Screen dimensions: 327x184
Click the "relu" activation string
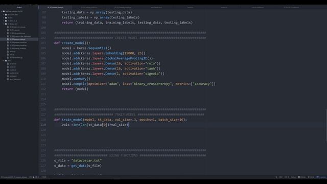(151, 63)
